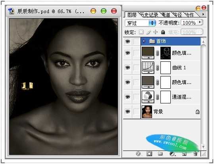Select the 通道混 white mask thumbnail

[x=166, y=97]
